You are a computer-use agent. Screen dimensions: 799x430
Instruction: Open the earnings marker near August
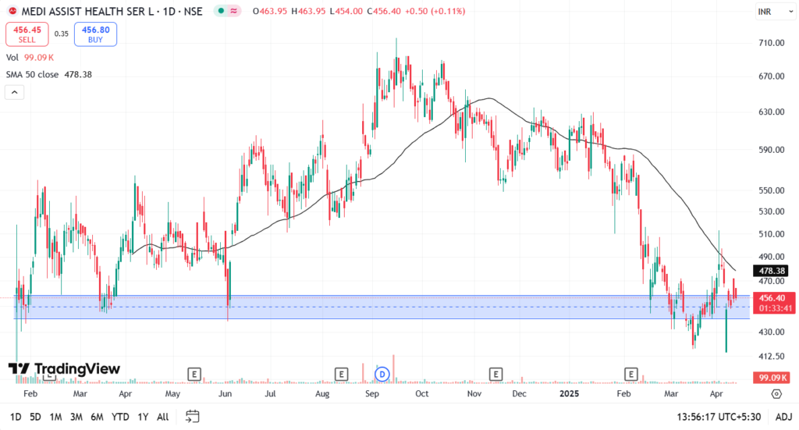tap(341, 375)
